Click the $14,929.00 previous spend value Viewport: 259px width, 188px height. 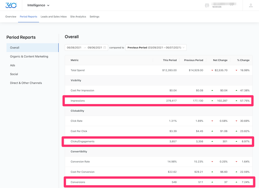coord(196,70)
